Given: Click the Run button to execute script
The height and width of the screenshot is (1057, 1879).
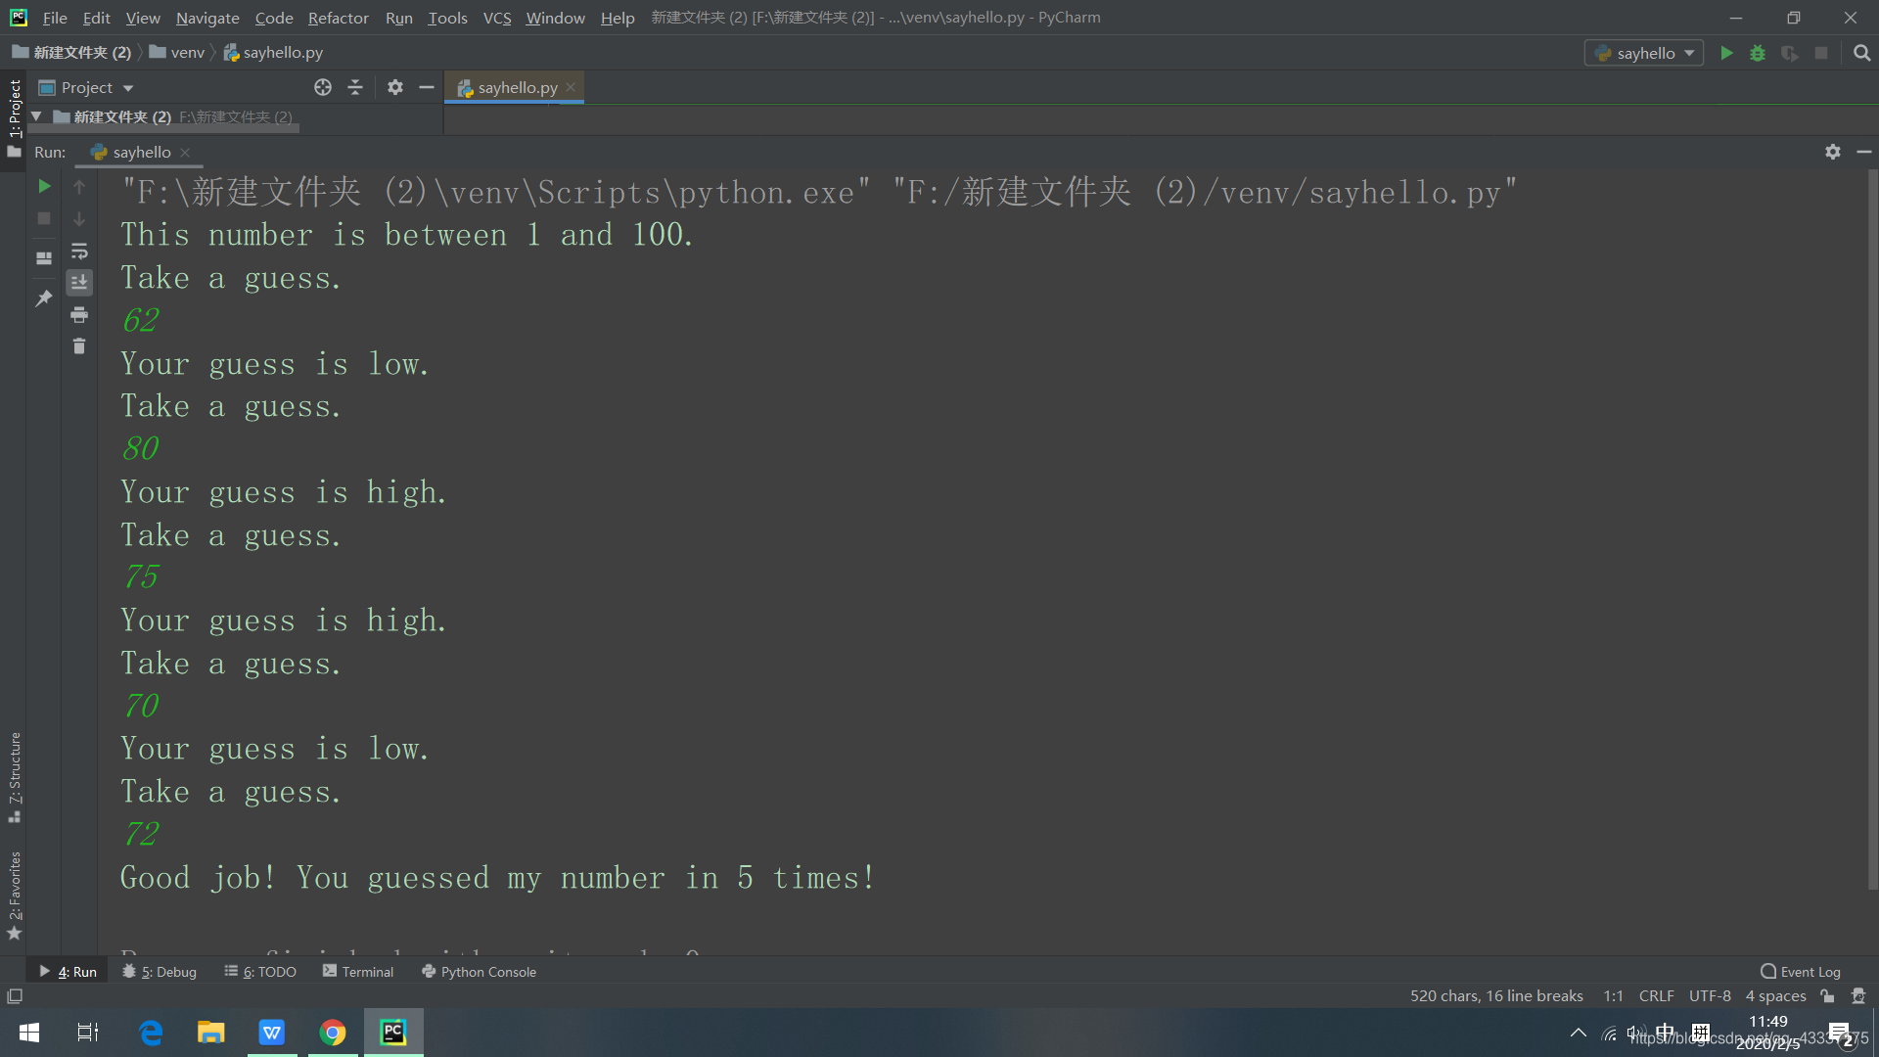Looking at the screenshot, I should [x=1724, y=53].
